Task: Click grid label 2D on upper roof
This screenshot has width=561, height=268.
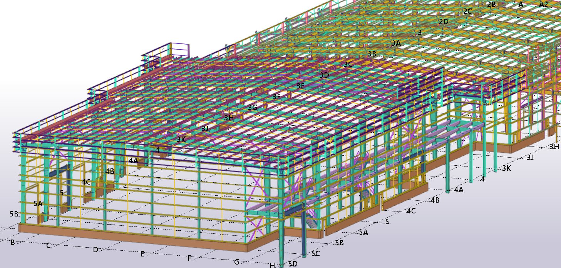Action: (444, 22)
